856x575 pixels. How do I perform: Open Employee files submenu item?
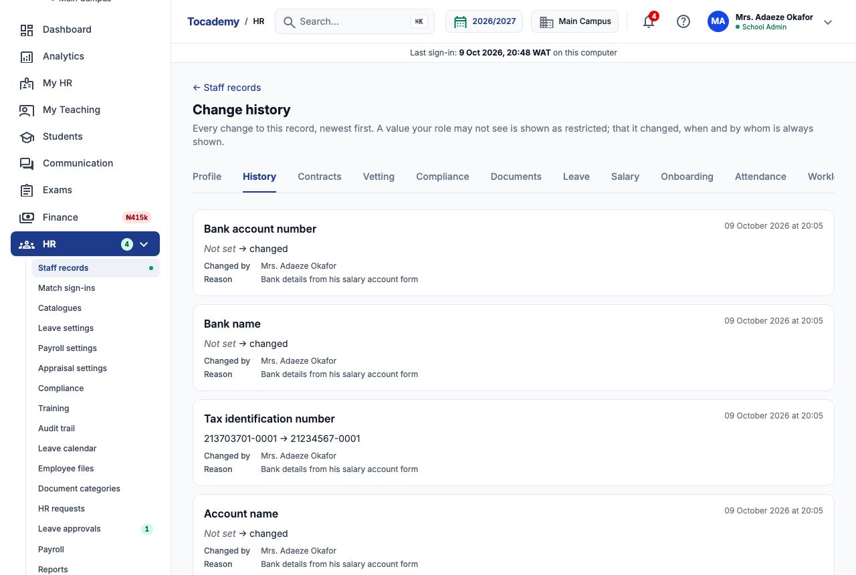pos(95,469)
